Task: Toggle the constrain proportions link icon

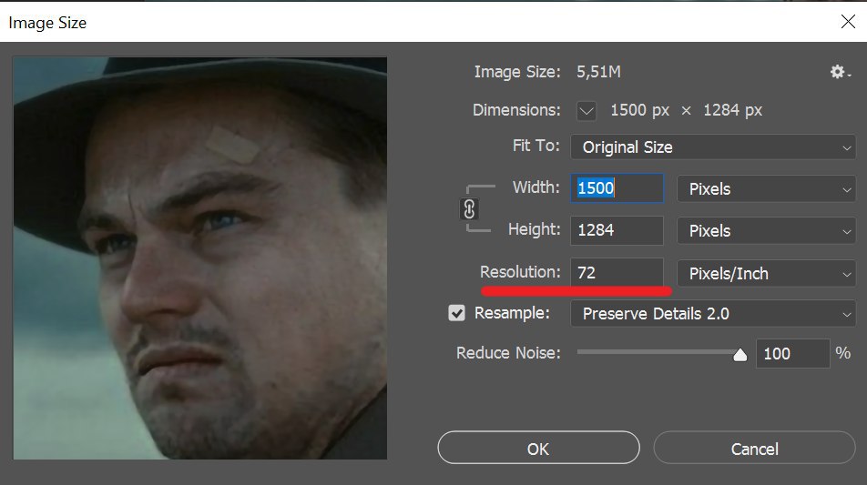Action: point(469,209)
